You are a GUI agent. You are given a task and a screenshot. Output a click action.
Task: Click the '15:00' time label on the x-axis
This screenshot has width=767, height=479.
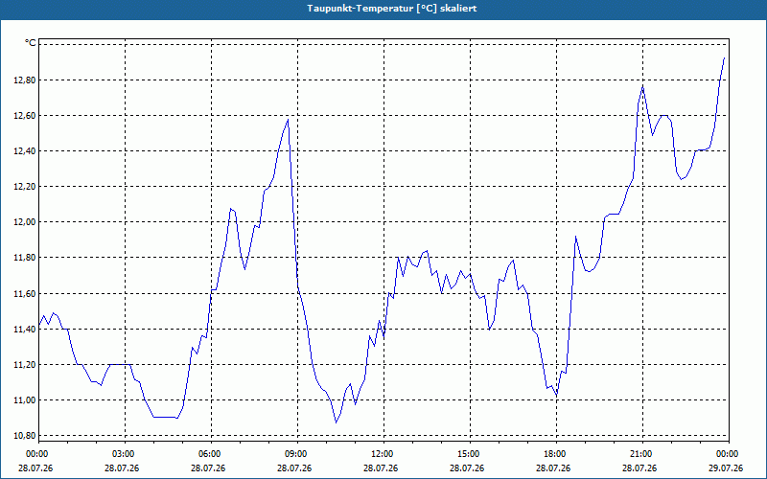click(x=470, y=454)
